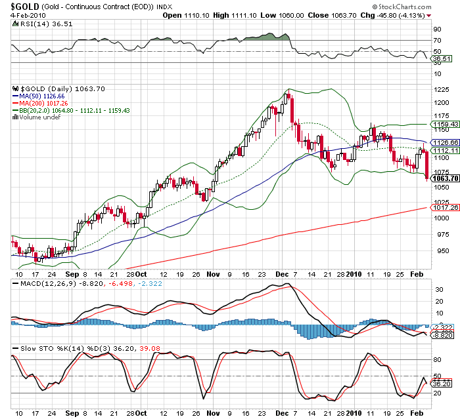This screenshot has width=460, height=419.
Task: Click the StockCharts.com copyright label
Action: click(402, 7)
